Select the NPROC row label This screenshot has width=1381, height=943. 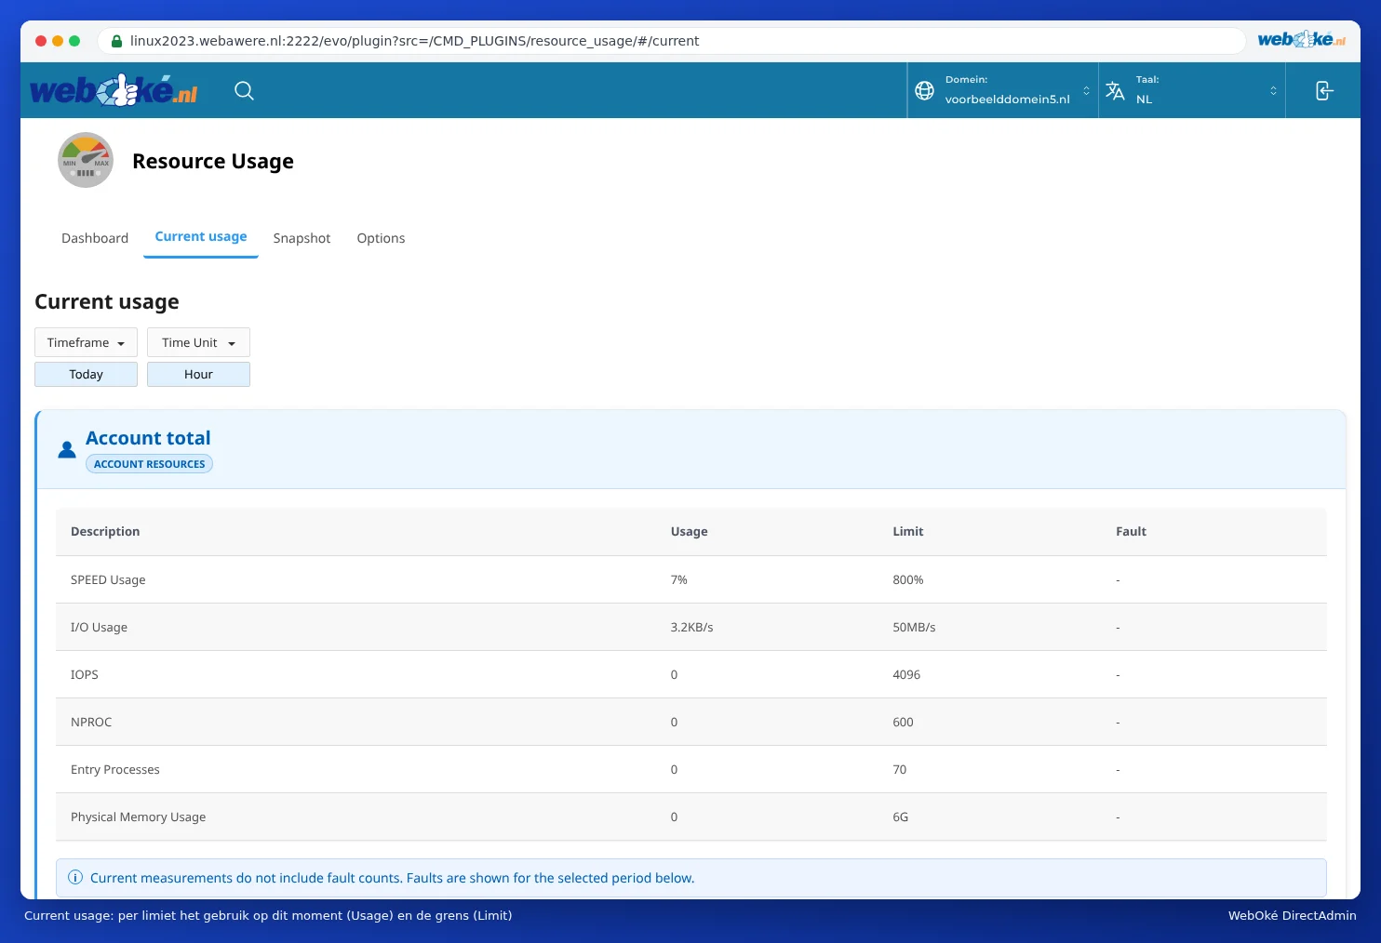[x=91, y=722]
